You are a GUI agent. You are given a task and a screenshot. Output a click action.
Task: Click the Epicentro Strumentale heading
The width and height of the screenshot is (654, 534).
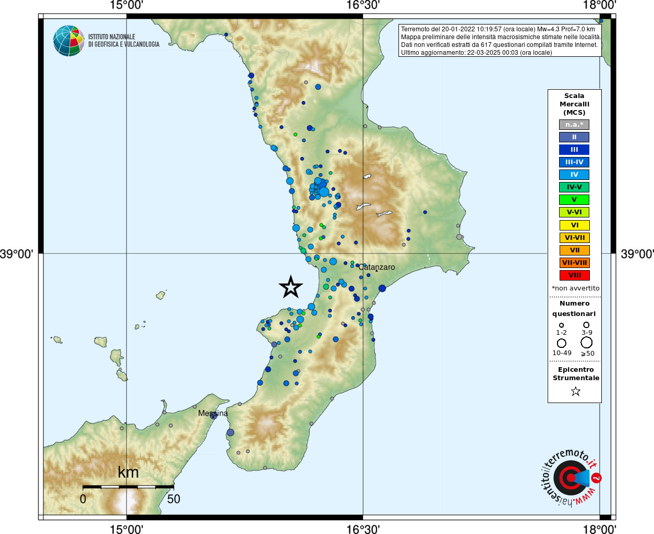click(x=576, y=373)
